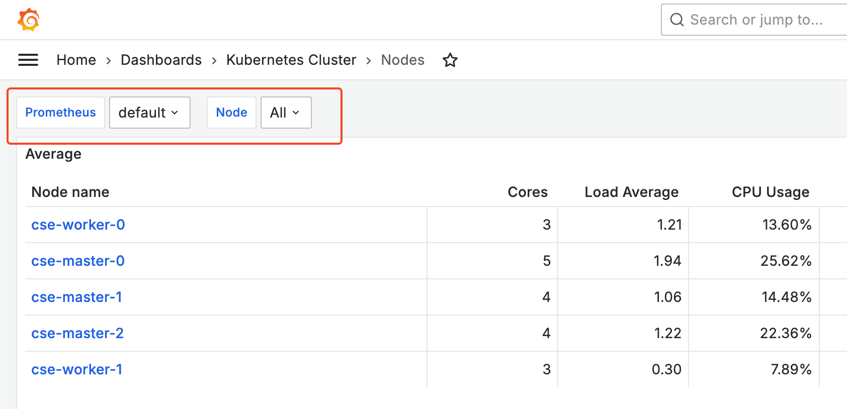Navigate to Dashboards breadcrumb
Screen dimensions: 847x409
pos(161,60)
